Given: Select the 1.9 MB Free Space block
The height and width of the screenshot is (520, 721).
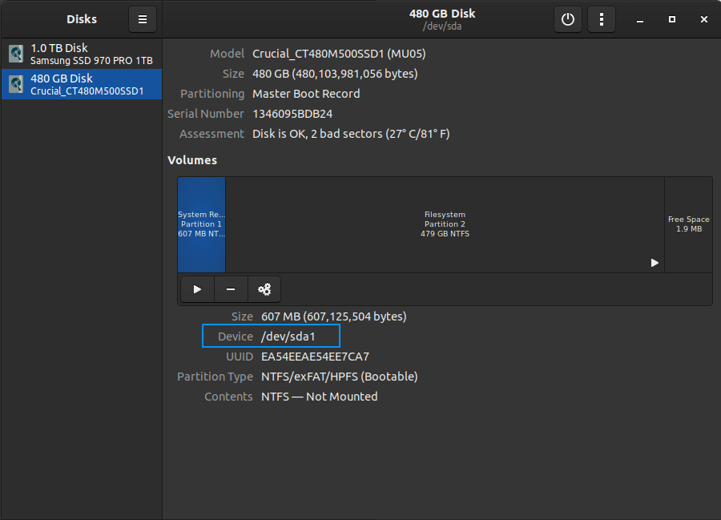Looking at the screenshot, I should click(688, 224).
